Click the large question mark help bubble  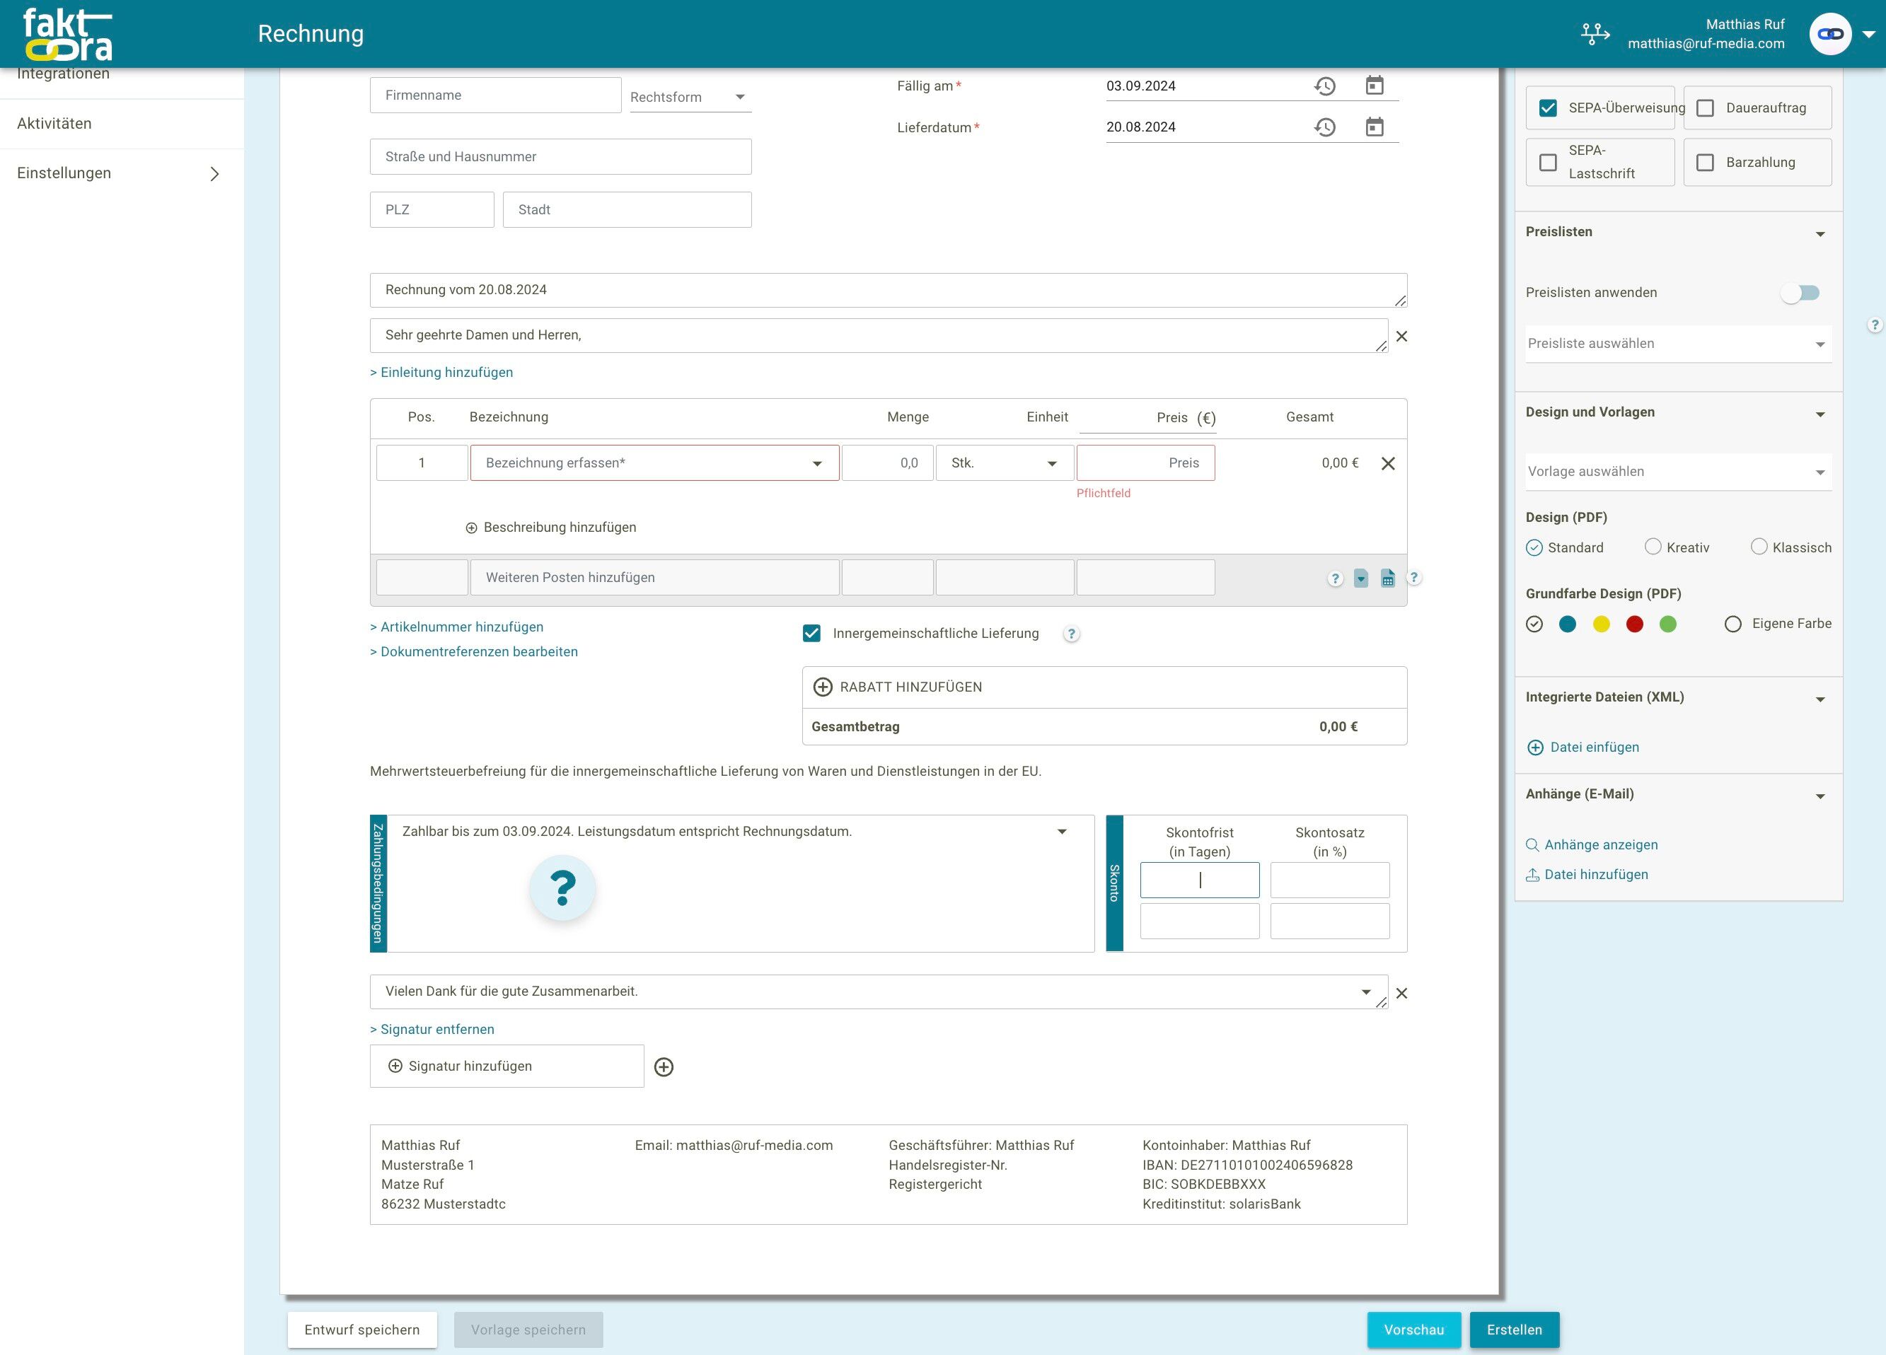(563, 888)
